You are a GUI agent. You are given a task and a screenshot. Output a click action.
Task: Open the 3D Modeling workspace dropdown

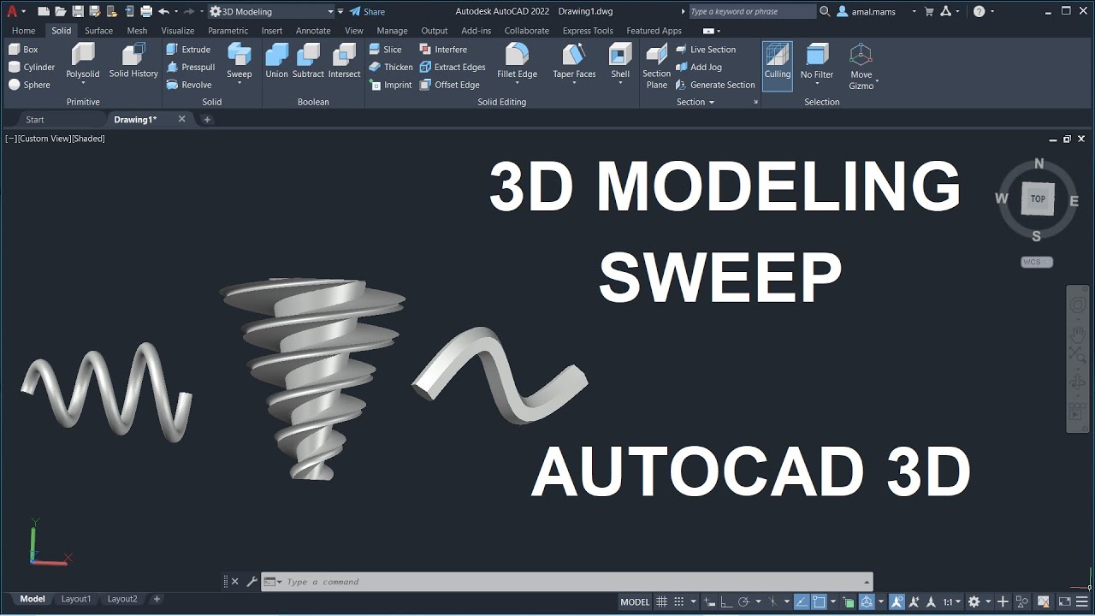point(330,11)
